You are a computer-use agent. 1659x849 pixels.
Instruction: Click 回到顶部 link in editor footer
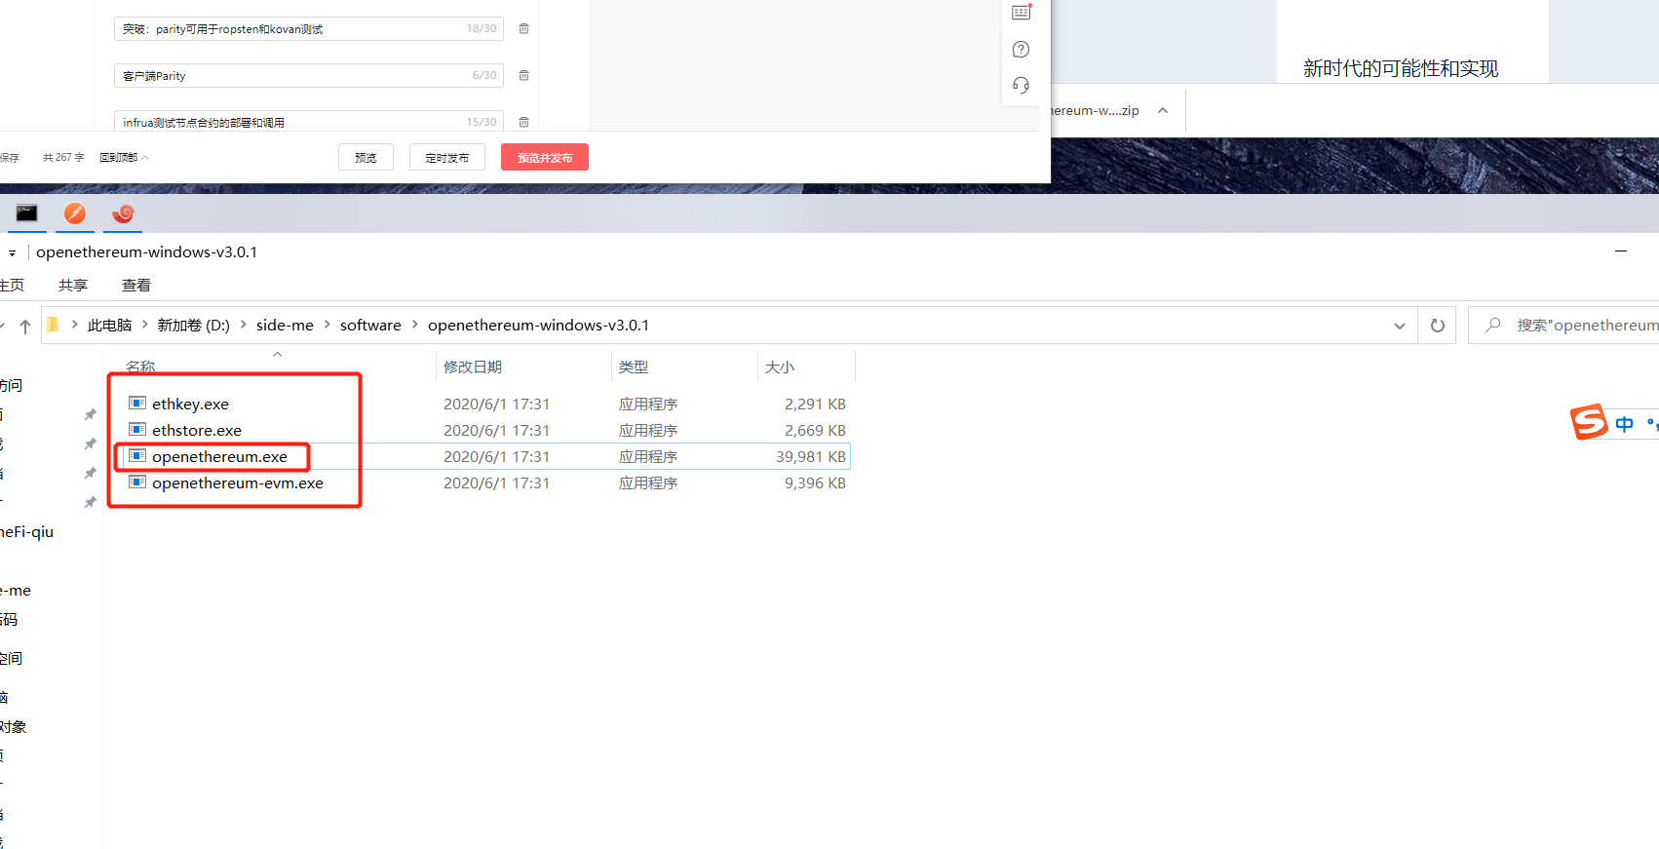pos(124,157)
